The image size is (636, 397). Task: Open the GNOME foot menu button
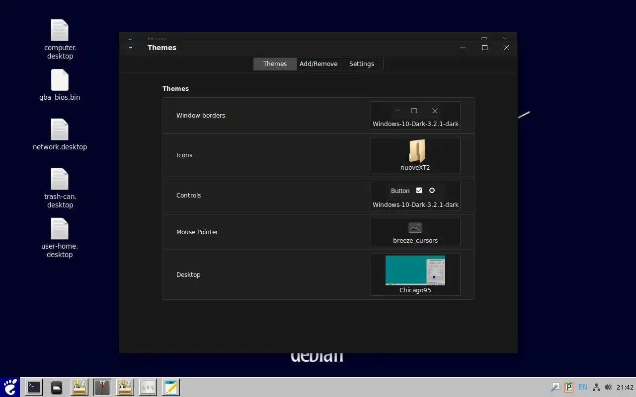click(10, 387)
